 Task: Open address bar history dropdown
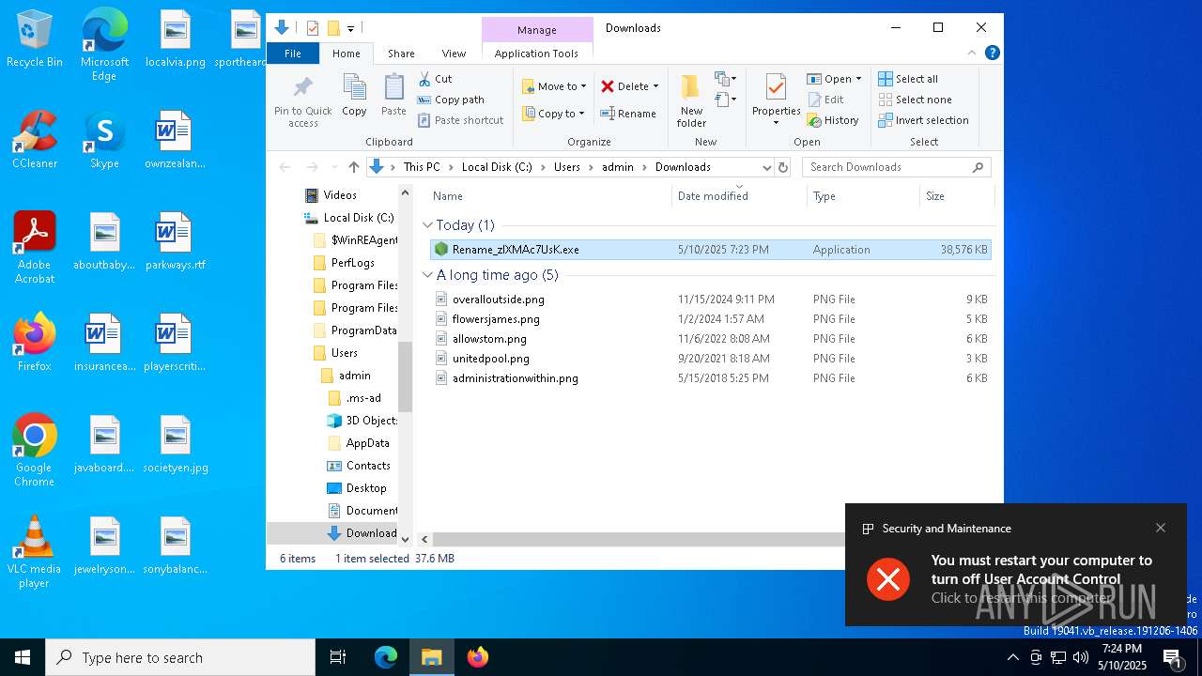tap(766, 167)
